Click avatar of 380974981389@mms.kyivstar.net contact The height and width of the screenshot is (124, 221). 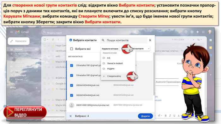72,105
